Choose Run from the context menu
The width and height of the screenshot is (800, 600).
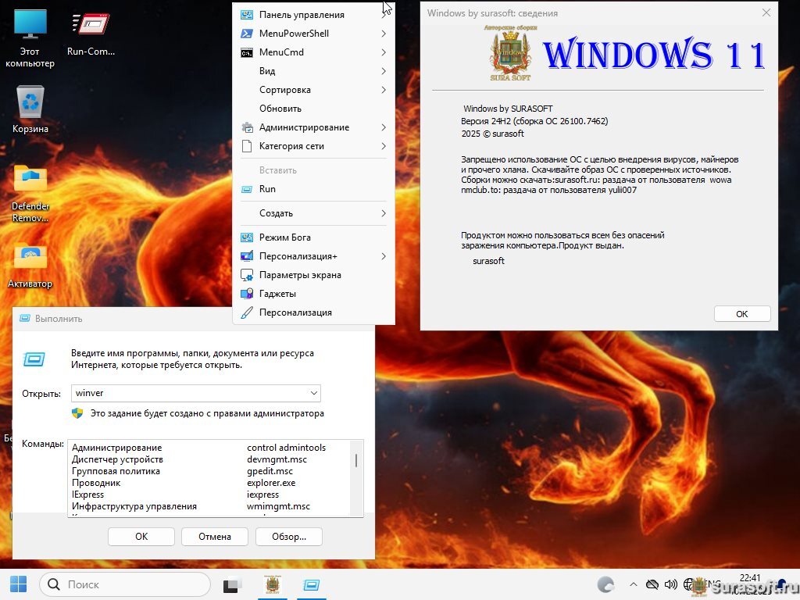coord(313,189)
